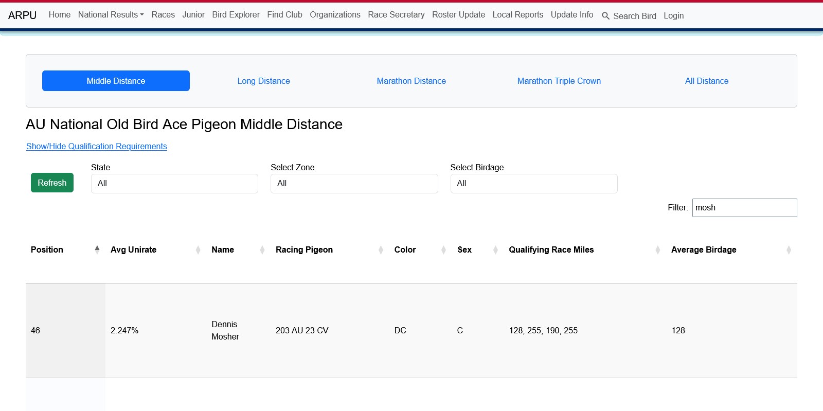
Task: Switch to Long Distance tab
Action: [263, 81]
